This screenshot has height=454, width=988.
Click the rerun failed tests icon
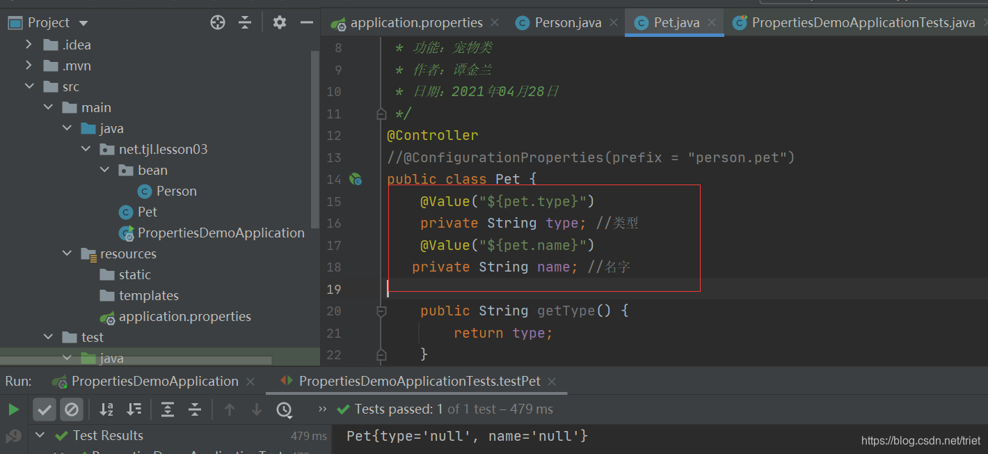click(14, 437)
